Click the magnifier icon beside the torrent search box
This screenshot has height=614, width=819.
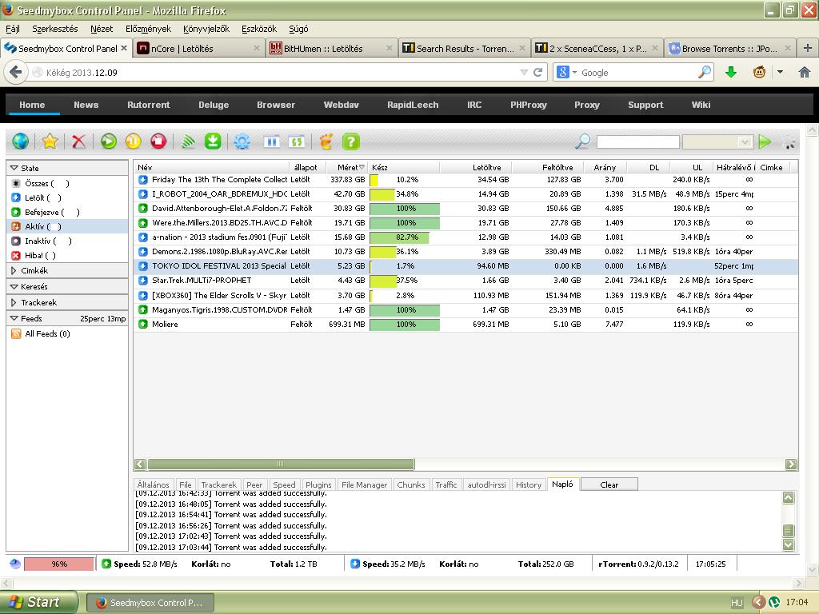click(x=582, y=141)
